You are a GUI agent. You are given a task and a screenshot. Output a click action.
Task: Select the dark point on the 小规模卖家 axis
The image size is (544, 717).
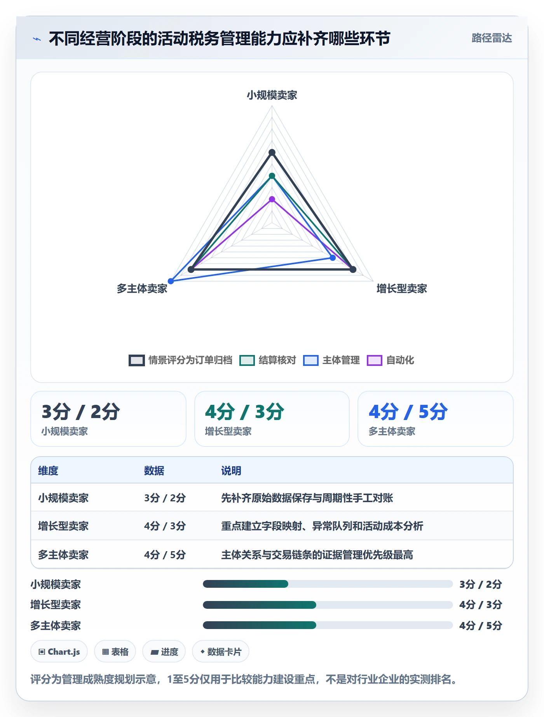pos(272,153)
